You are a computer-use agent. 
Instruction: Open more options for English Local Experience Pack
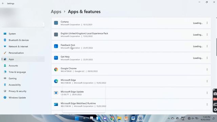[207, 35]
